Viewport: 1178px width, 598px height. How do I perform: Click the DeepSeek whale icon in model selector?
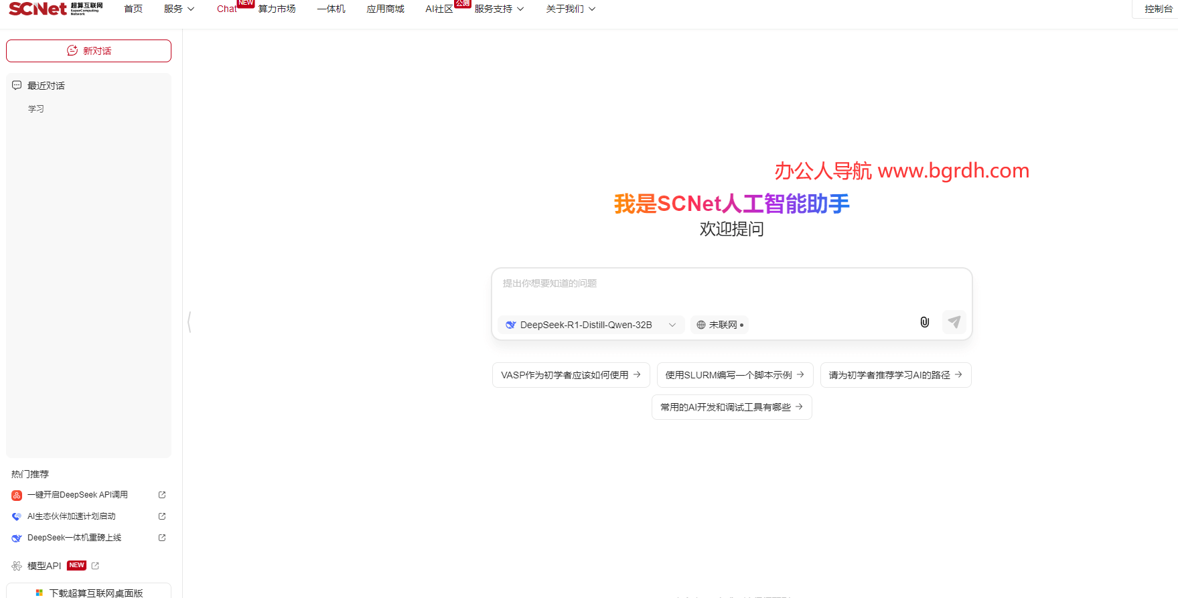click(x=511, y=325)
